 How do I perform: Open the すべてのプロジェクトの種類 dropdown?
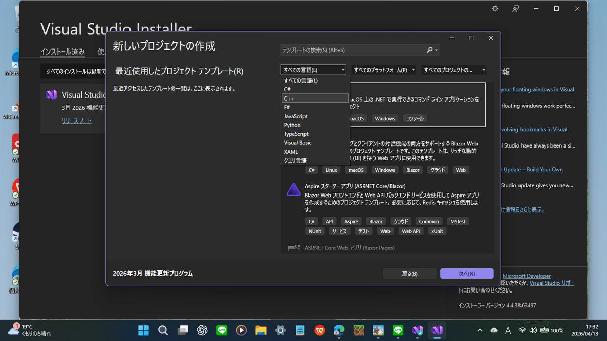[454, 70]
